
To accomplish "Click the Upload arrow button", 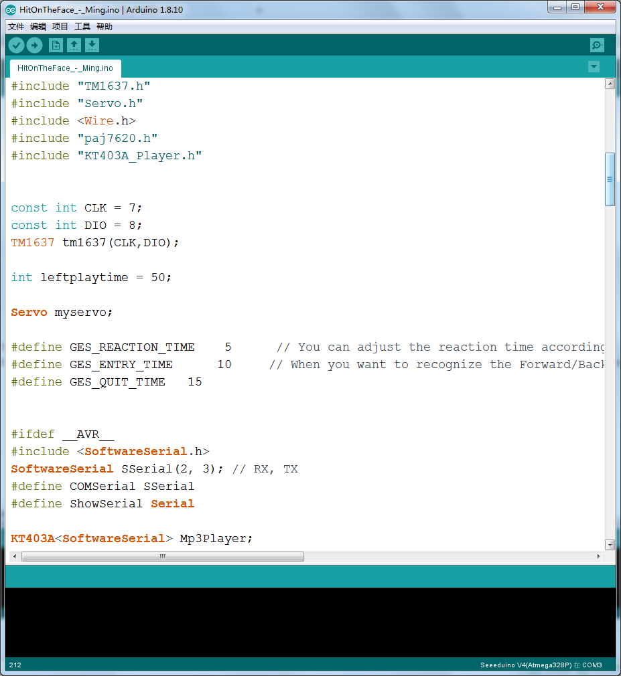I will [35, 46].
